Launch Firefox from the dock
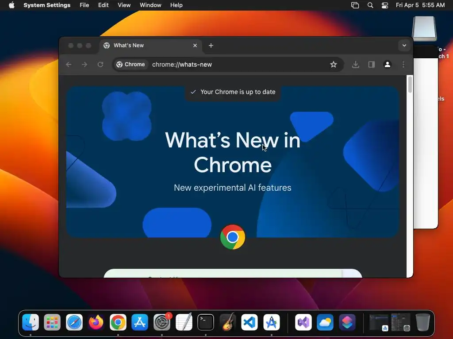Viewport: 453px width, 339px height. tap(96, 322)
